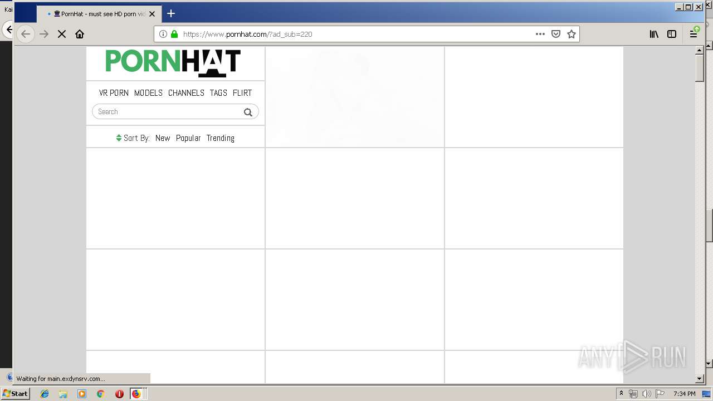This screenshot has height=401, width=713.
Task: Bookmark this page with the star
Action: pos(571,34)
